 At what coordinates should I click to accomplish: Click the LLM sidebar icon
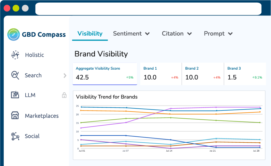15,95
